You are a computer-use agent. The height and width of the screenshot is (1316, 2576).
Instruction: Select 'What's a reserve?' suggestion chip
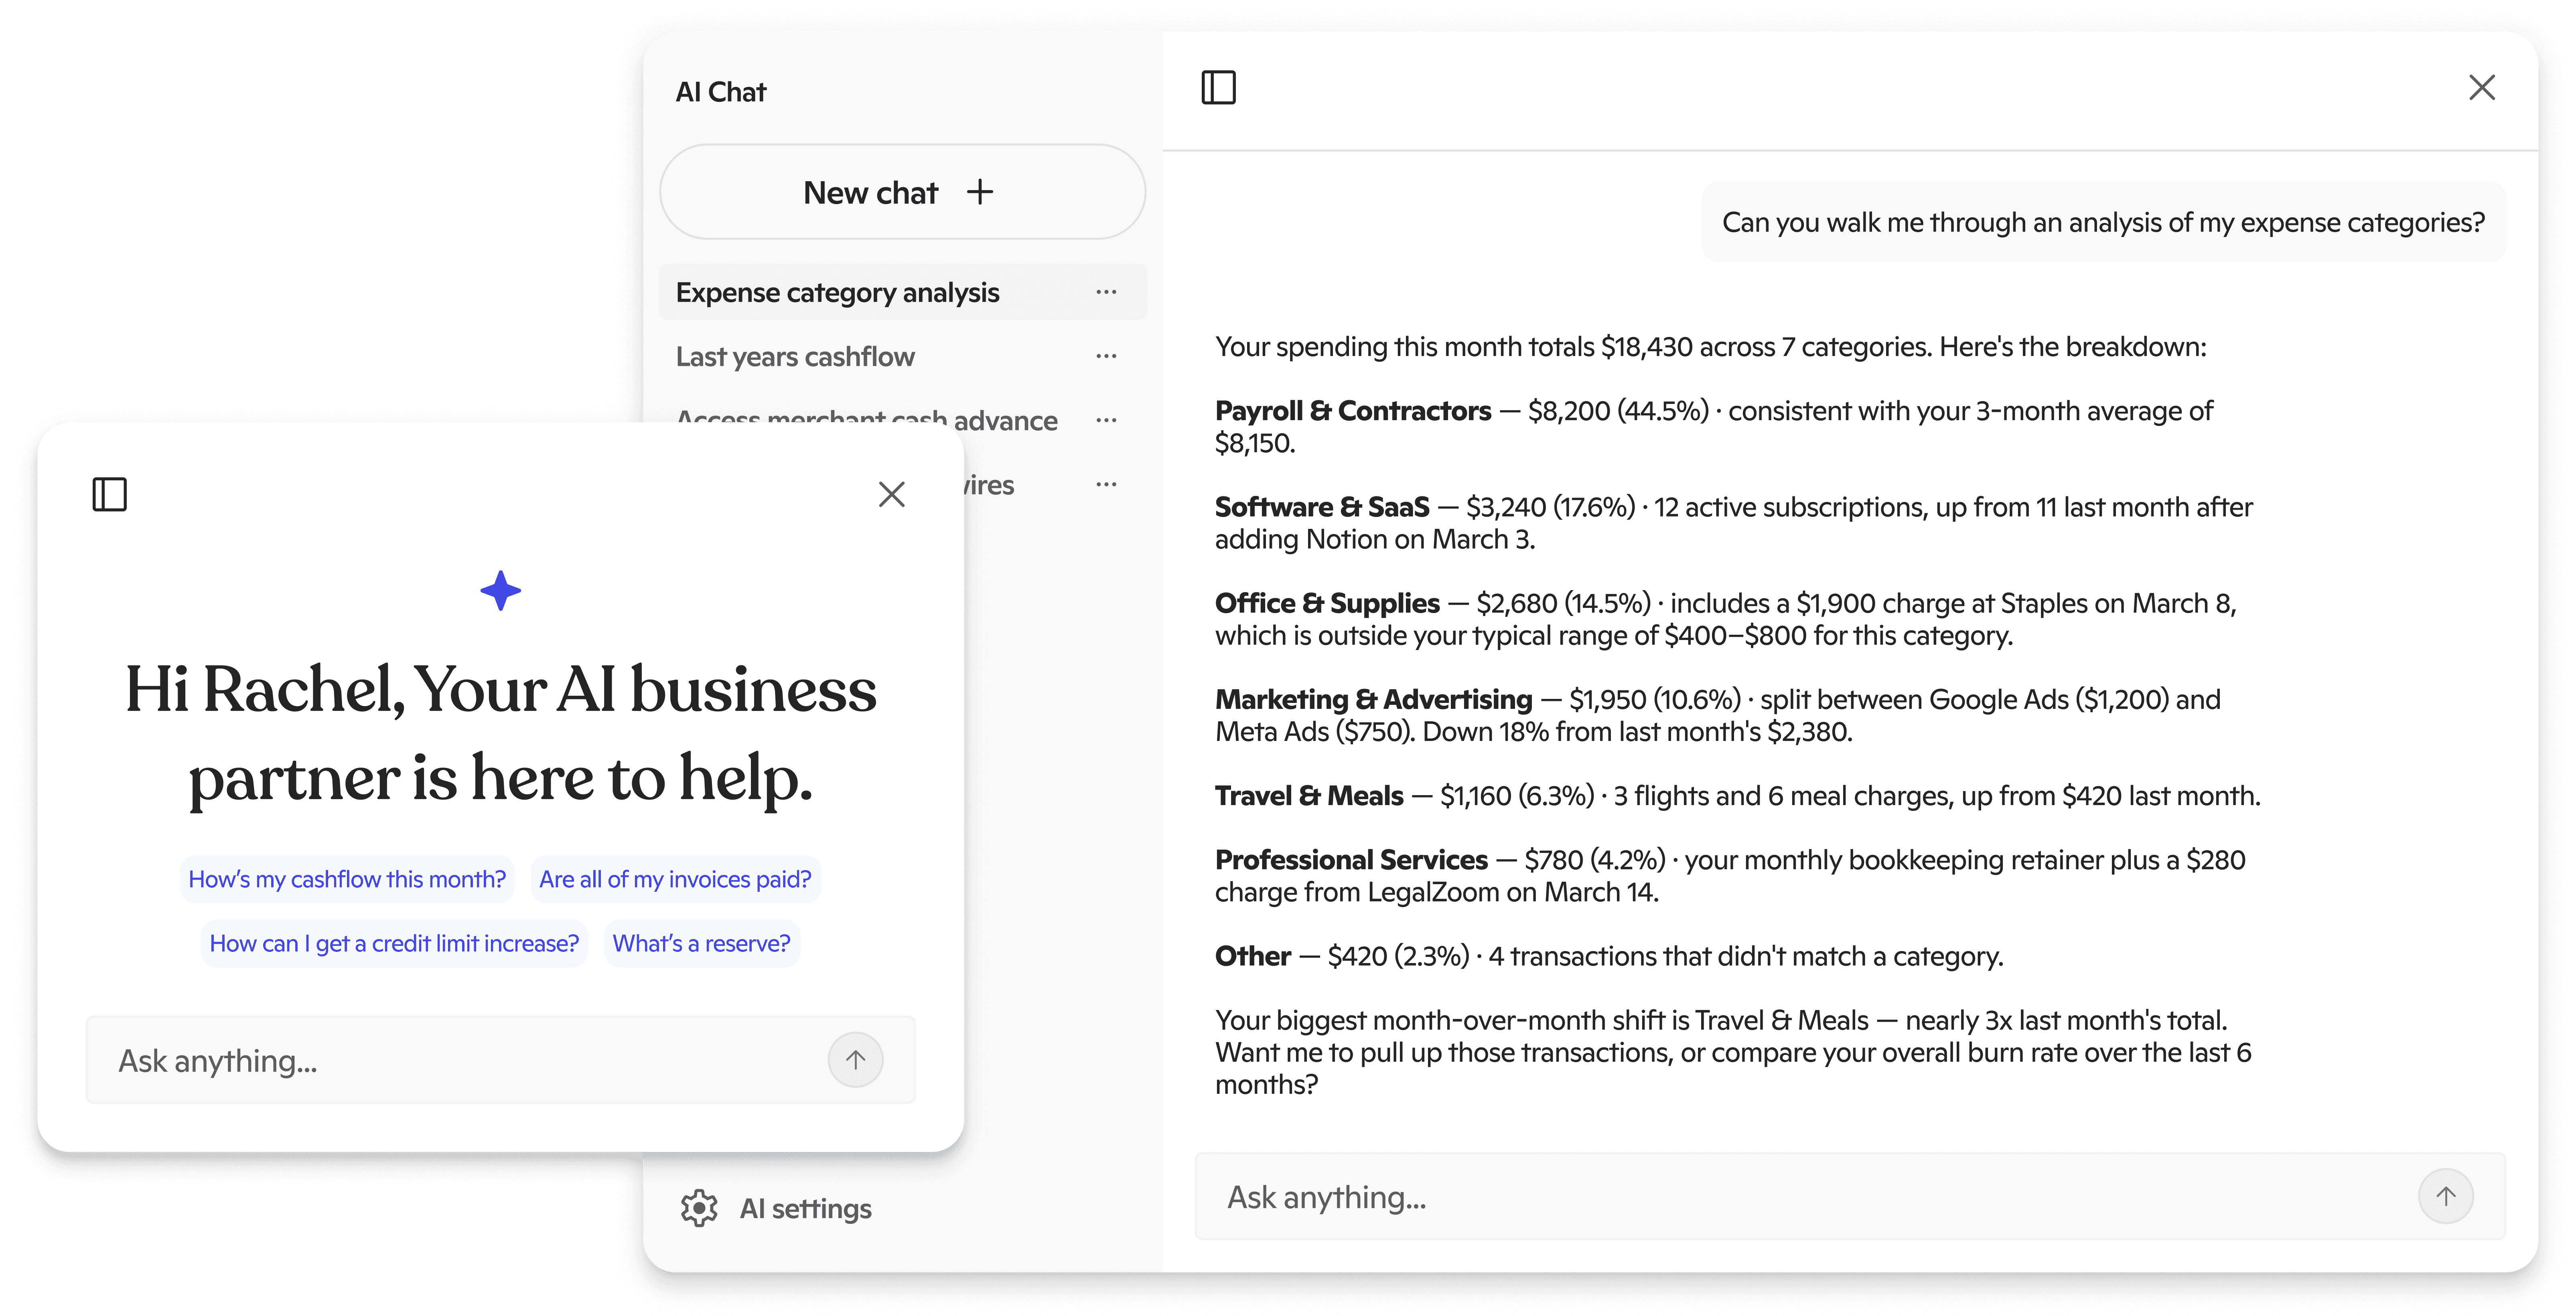tap(701, 943)
